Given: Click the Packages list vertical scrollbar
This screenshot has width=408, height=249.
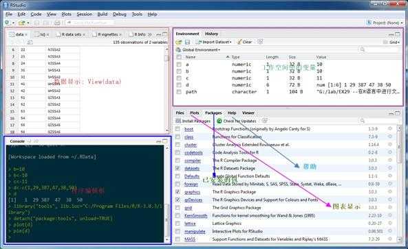Looking at the screenshot, I should (399, 183).
